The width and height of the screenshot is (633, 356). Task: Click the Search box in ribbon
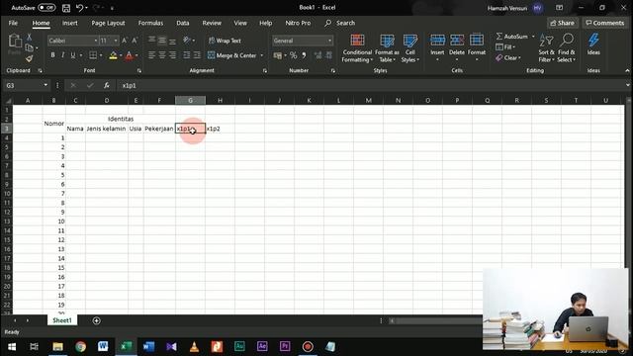340,23
